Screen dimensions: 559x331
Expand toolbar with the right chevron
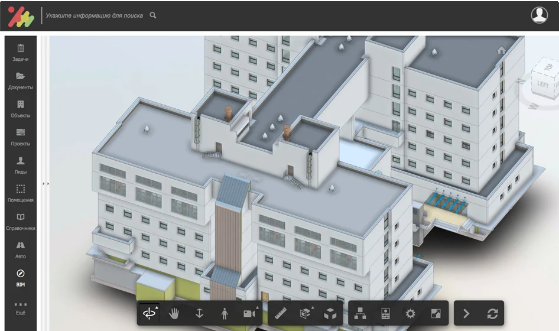pyautogui.click(x=466, y=314)
